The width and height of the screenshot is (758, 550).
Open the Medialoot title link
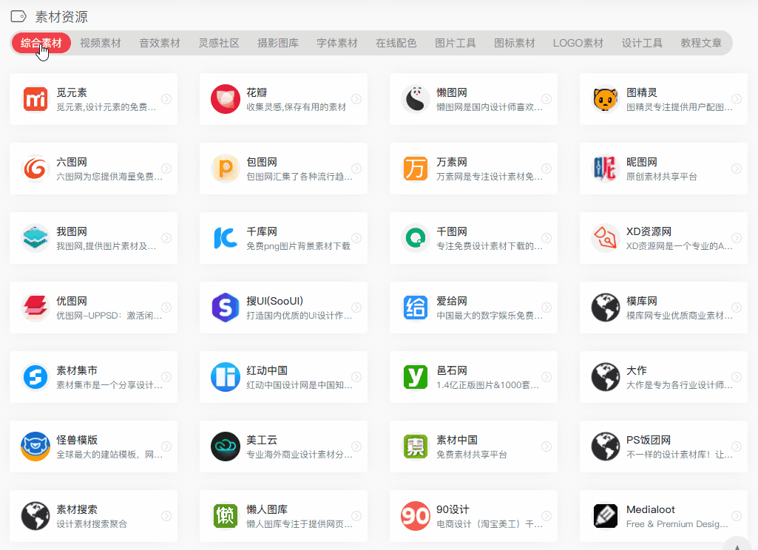point(651,509)
